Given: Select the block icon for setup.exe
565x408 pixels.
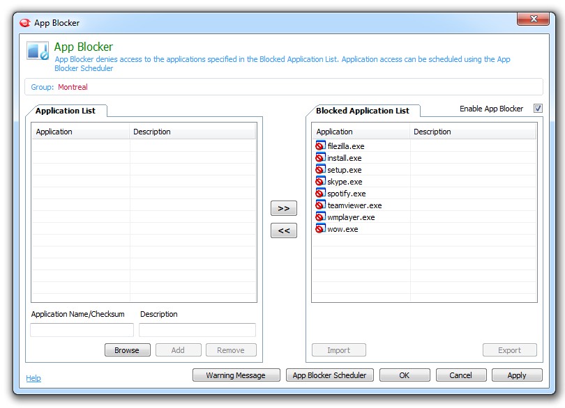Looking at the screenshot, I should (320, 170).
